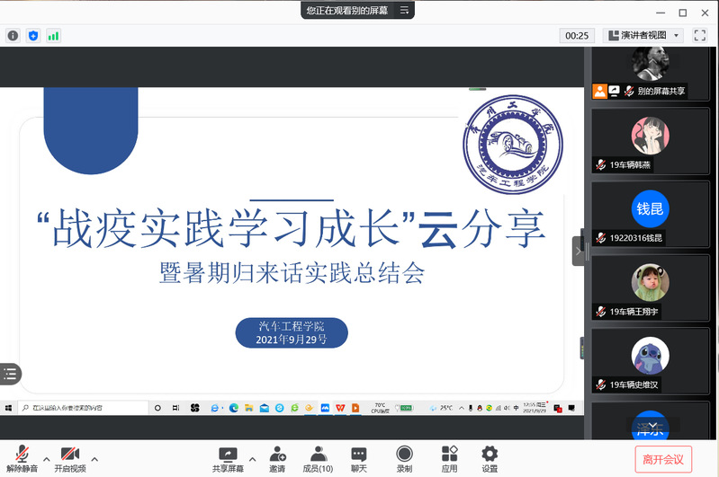This screenshot has height=477, width=719.
Task: Turn on camera with 开启视频
Action: pyautogui.click(x=69, y=458)
